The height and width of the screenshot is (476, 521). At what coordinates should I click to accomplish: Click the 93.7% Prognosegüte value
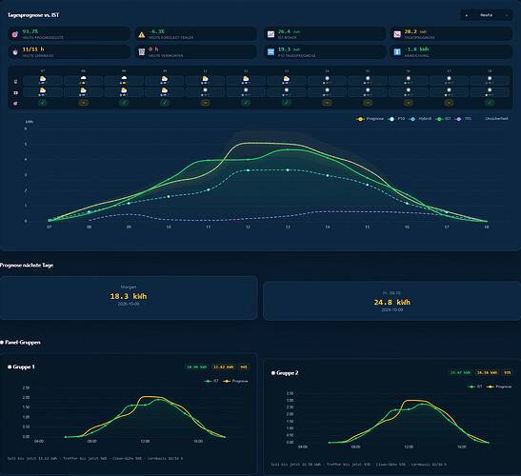tap(30, 31)
